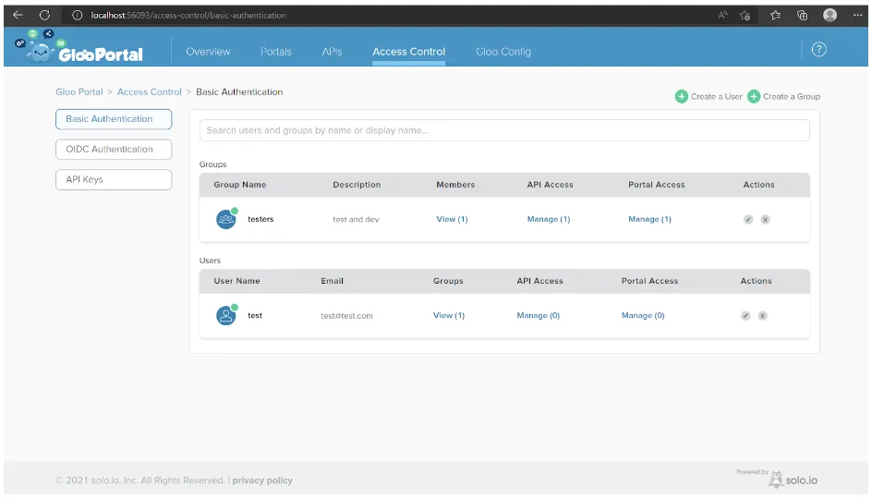Click the green plus next to Create a User
The image size is (872, 498).
(x=682, y=96)
